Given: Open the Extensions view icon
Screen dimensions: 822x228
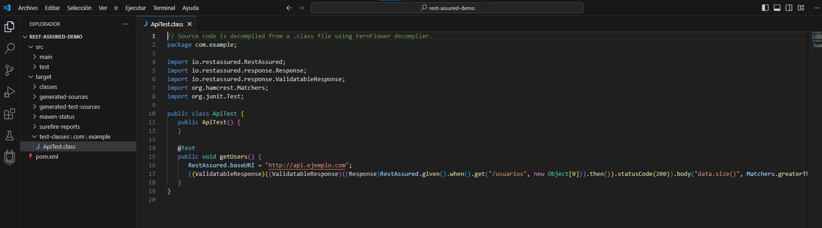Looking at the screenshot, I should tap(10, 114).
